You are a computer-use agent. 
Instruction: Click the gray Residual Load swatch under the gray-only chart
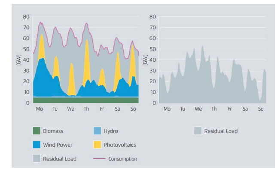tap(198, 131)
